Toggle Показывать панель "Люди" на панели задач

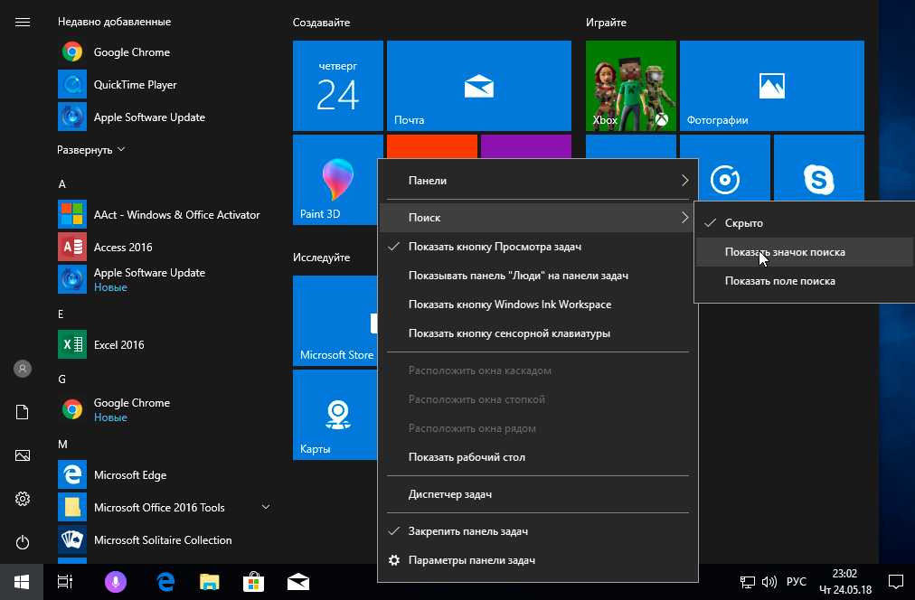538,276
